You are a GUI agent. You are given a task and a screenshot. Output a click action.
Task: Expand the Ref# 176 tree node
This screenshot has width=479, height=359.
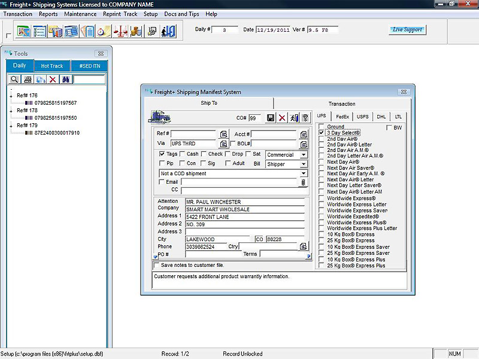[x=11, y=96]
